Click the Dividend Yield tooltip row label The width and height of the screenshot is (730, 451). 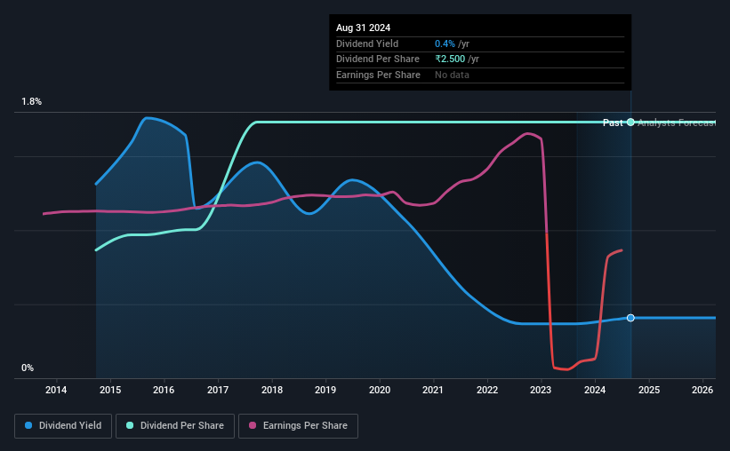[367, 44]
